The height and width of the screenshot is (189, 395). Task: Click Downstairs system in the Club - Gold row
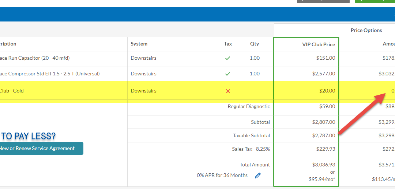(143, 91)
